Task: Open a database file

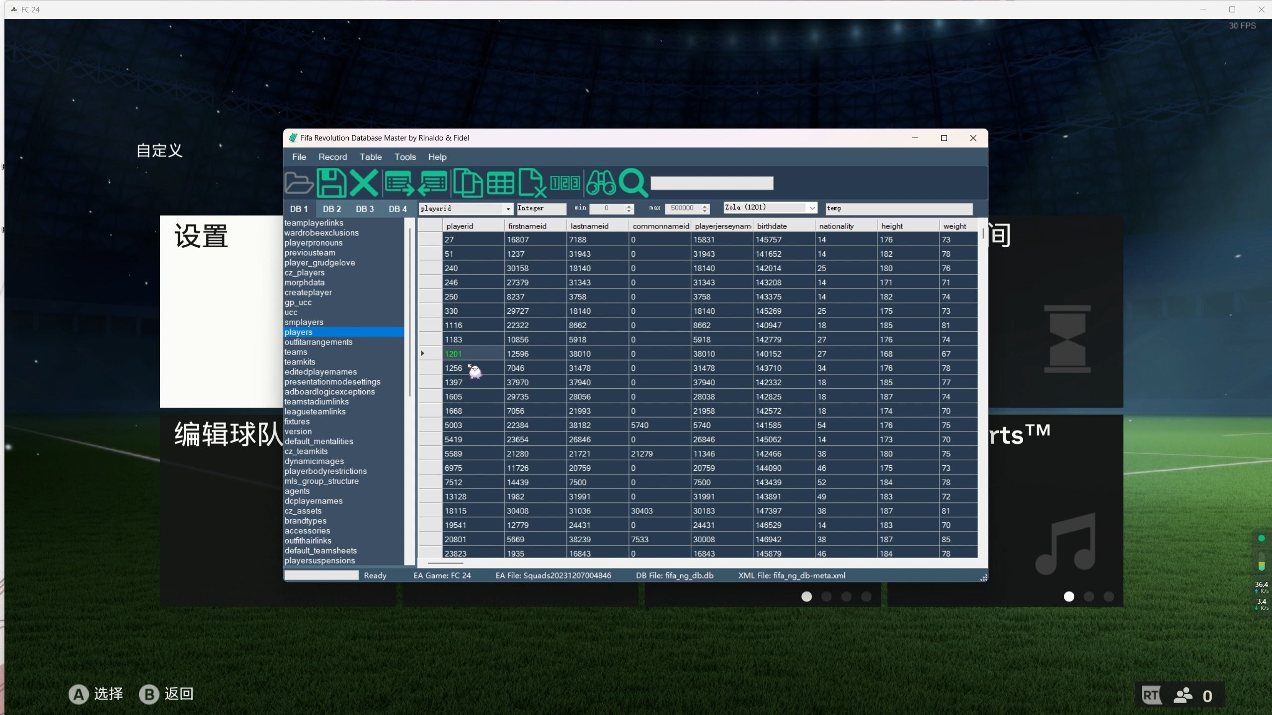Action: pyautogui.click(x=299, y=183)
